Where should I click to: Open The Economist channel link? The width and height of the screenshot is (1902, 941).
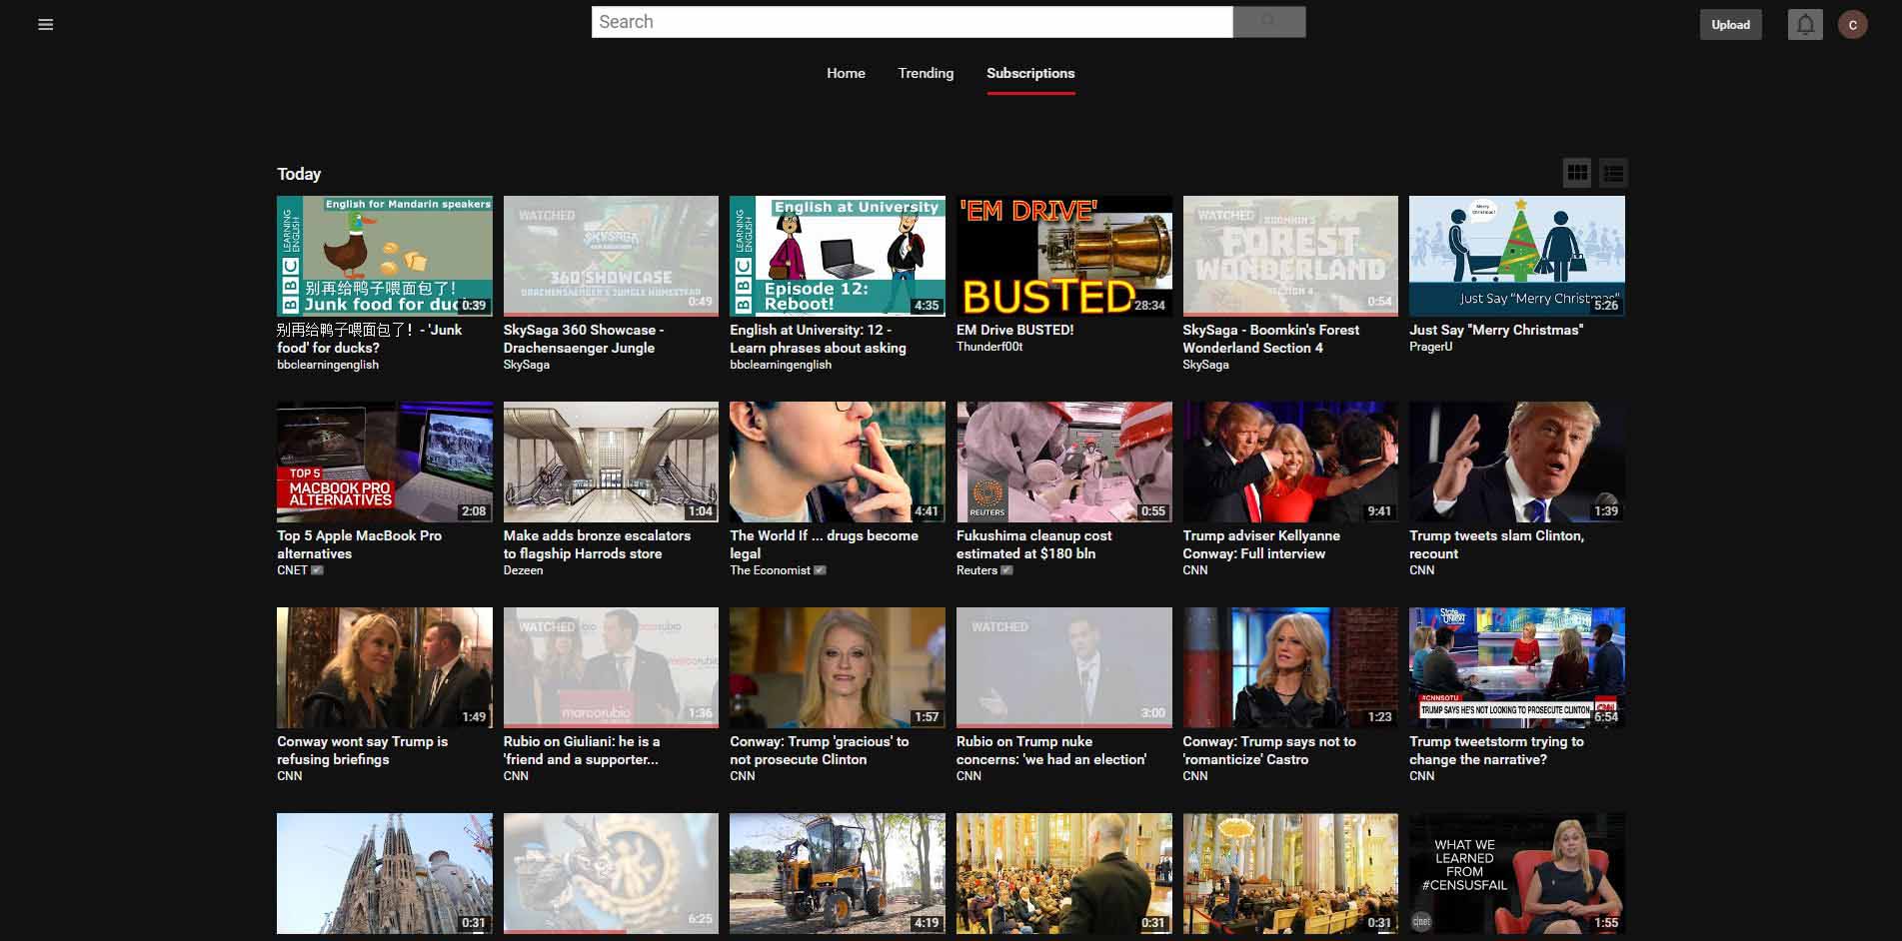(770, 570)
